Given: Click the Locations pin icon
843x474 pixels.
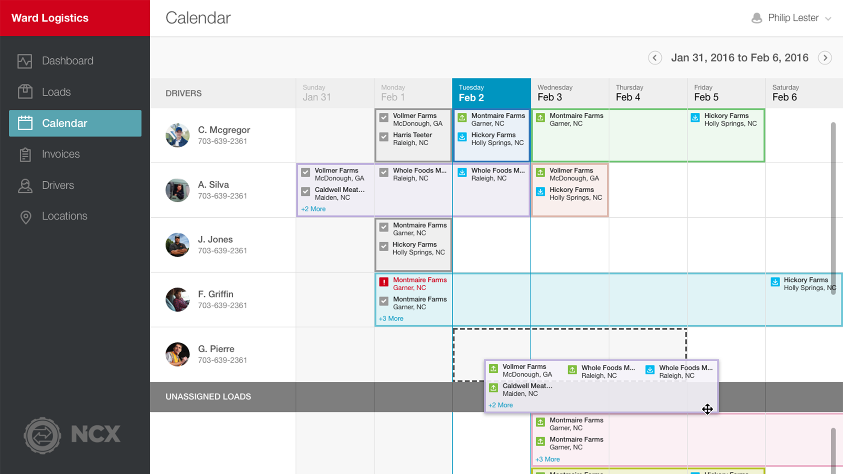Looking at the screenshot, I should pyautogui.click(x=25, y=217).
